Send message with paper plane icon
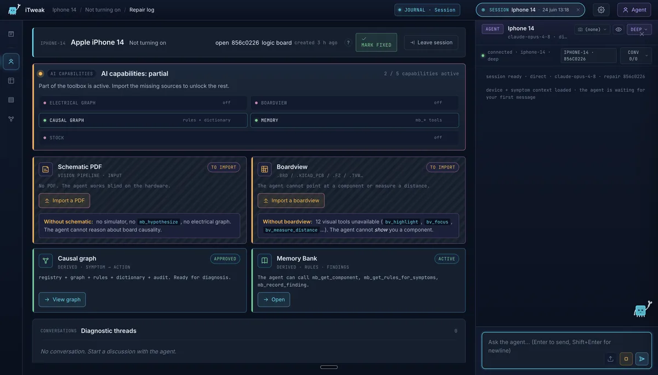The image size is (658, 375). pos(642,359)
